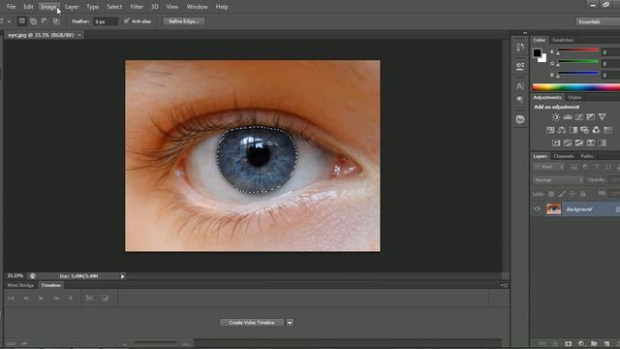Select the Intersect with selection mode icon
The image size is (620, 349).
coord(56,21)
